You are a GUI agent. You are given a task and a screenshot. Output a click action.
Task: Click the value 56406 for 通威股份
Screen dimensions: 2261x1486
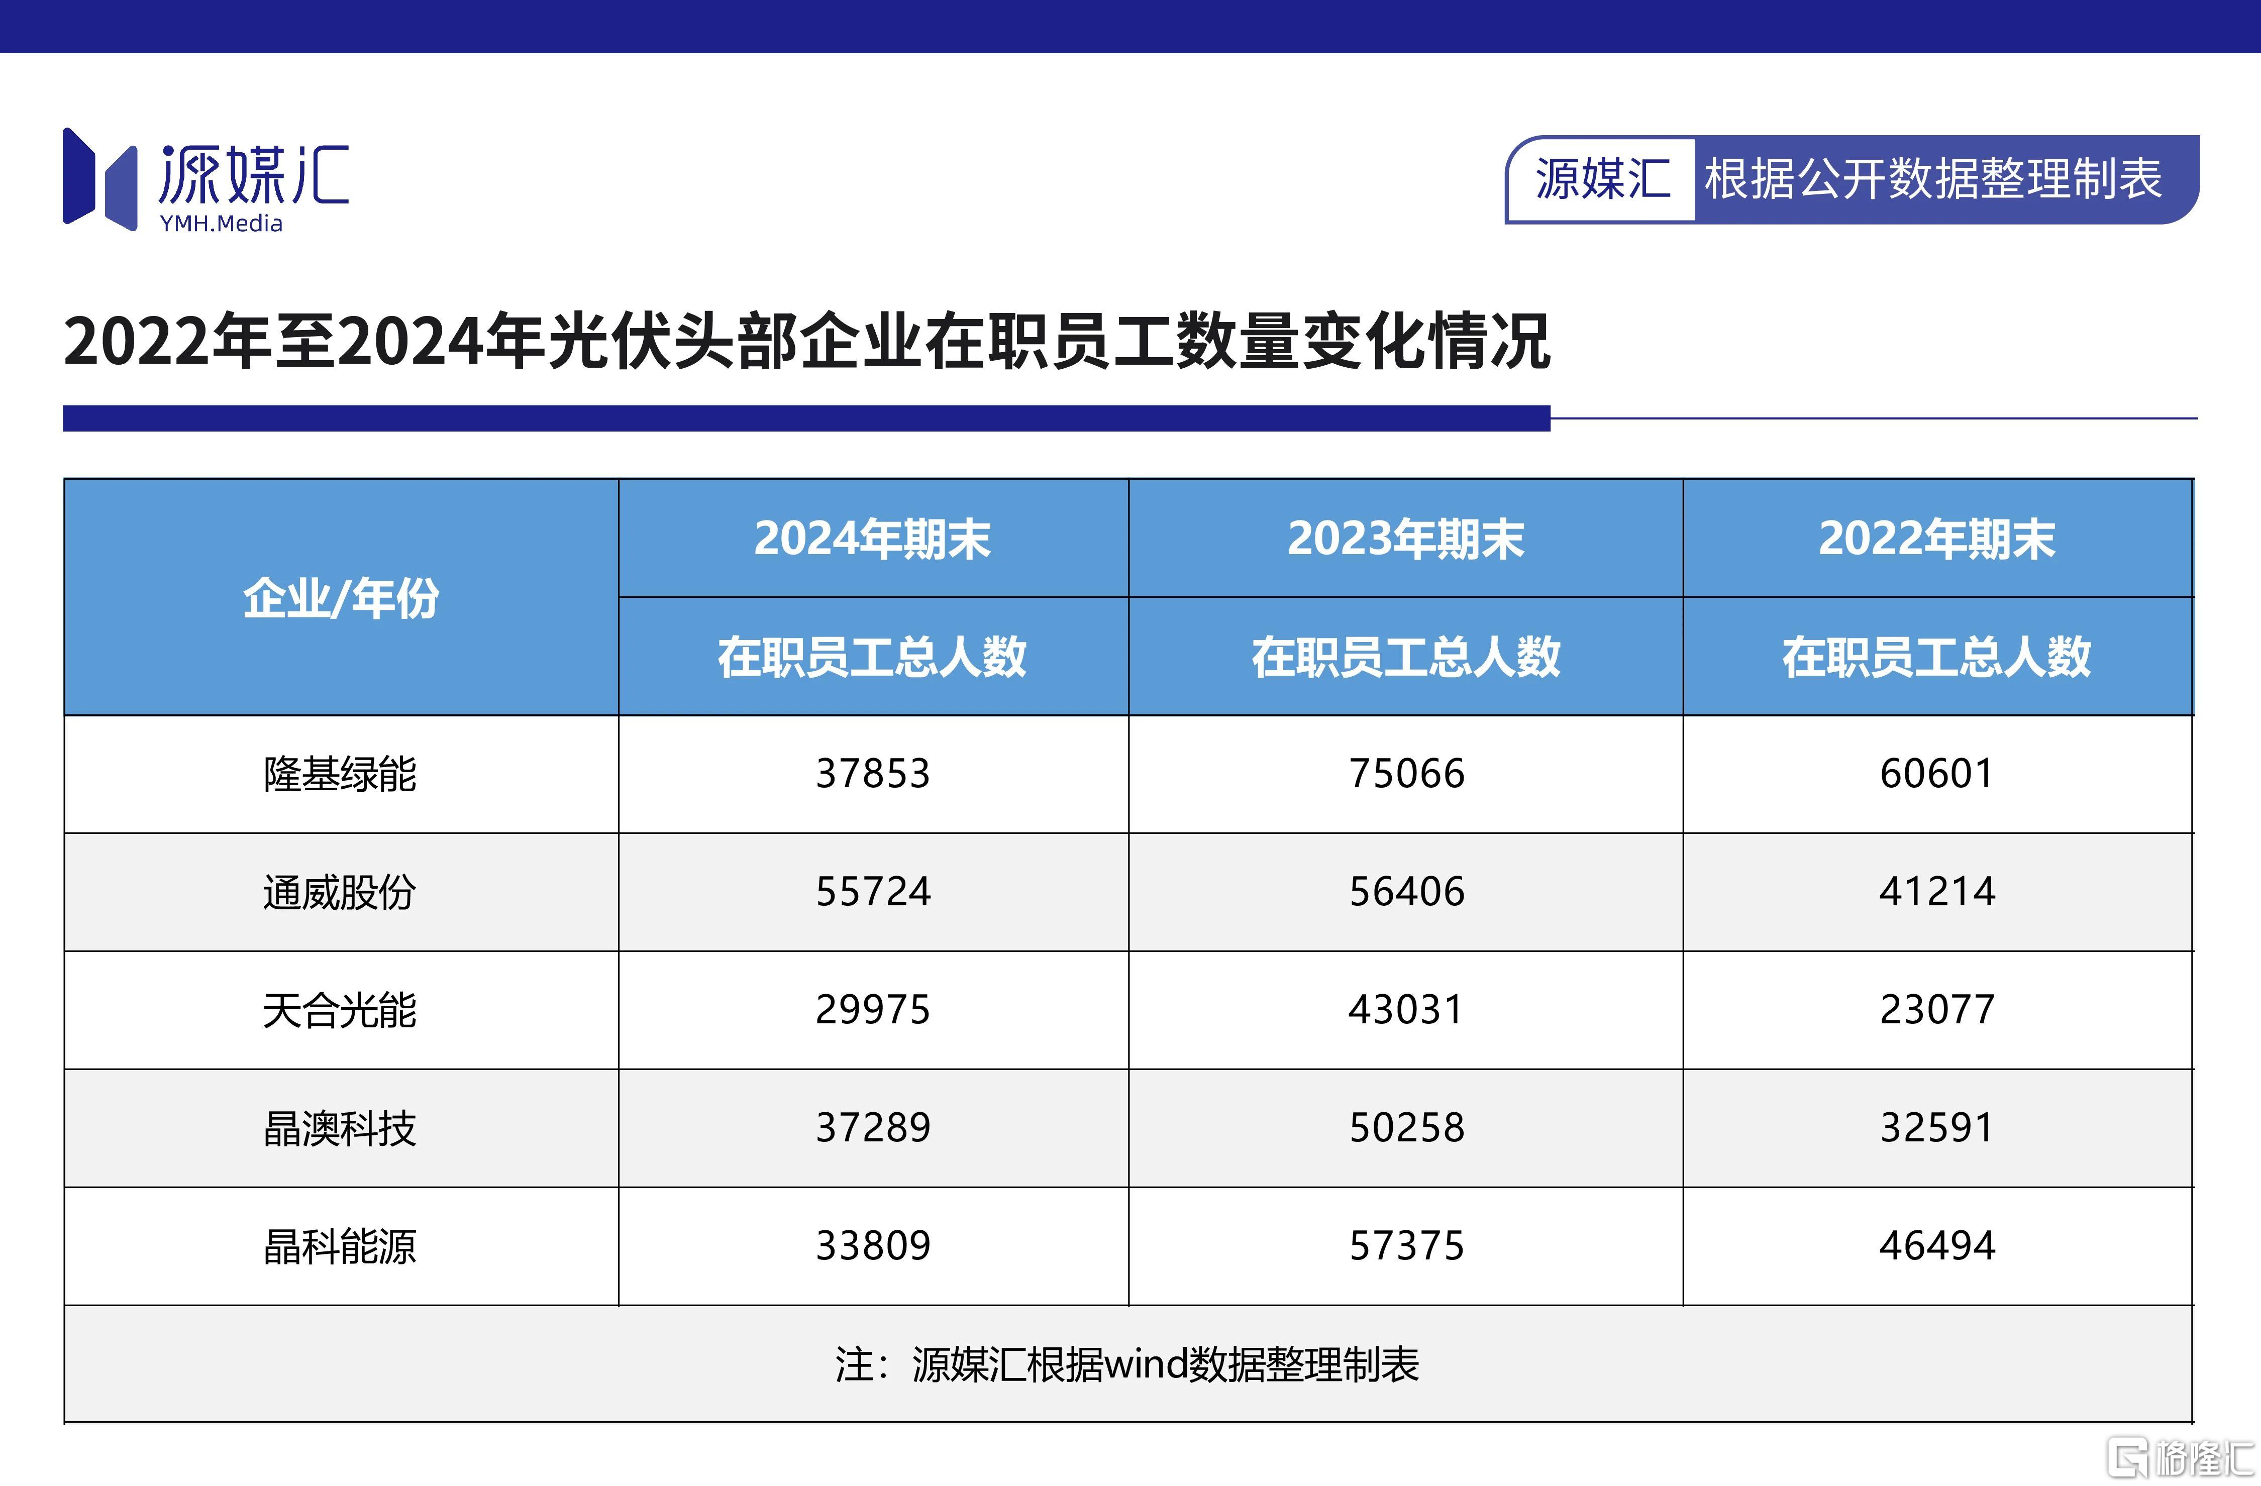point(1407,891)
